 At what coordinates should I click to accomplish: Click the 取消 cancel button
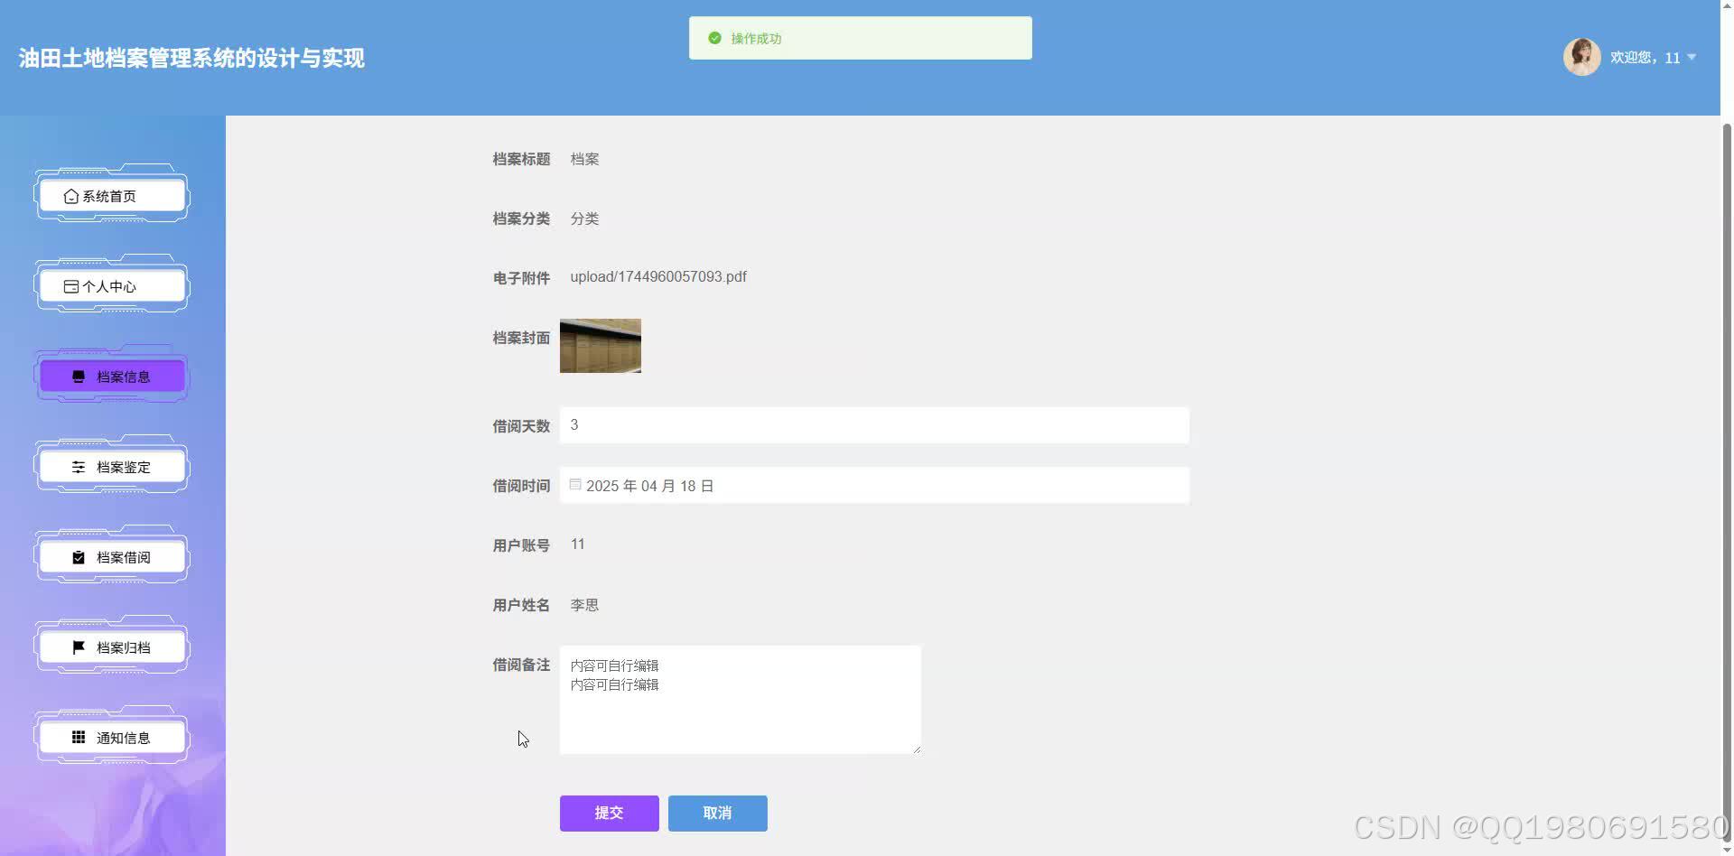(717, 813)
